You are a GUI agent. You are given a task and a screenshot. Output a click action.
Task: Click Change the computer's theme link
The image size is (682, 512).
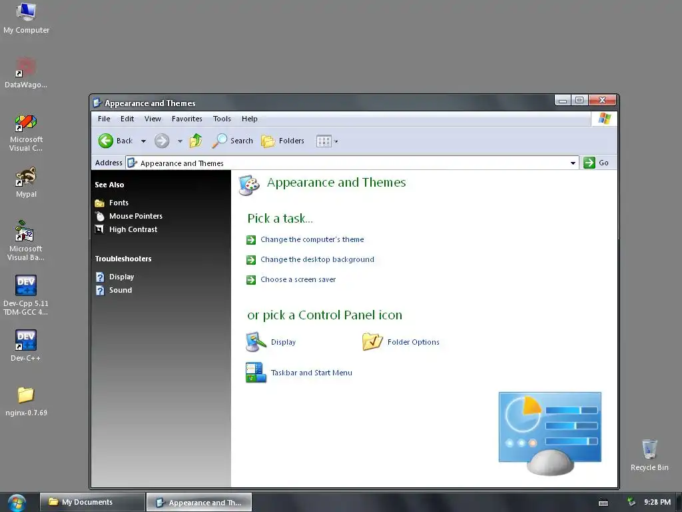(x=312, y=239)
